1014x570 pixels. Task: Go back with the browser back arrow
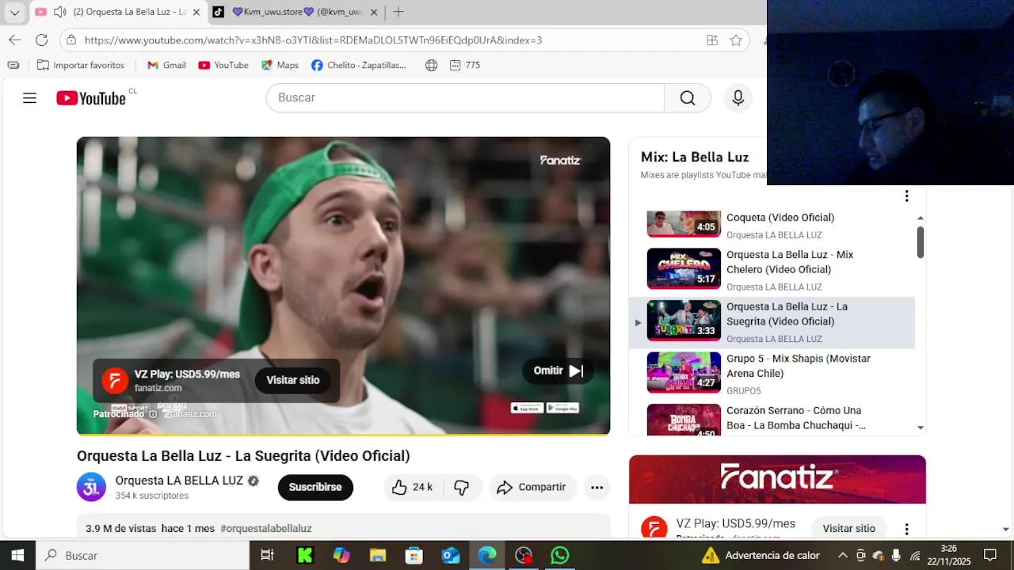coord(15,40)
